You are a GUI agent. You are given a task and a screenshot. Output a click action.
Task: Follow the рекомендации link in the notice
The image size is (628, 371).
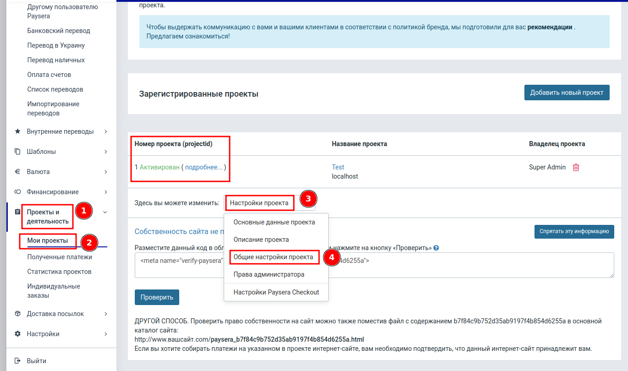(x=550, y=27)
